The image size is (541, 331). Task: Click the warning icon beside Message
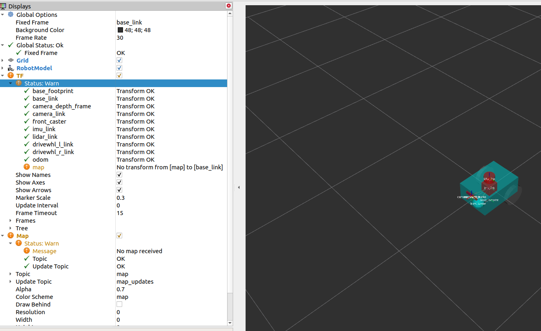point(27,251)
